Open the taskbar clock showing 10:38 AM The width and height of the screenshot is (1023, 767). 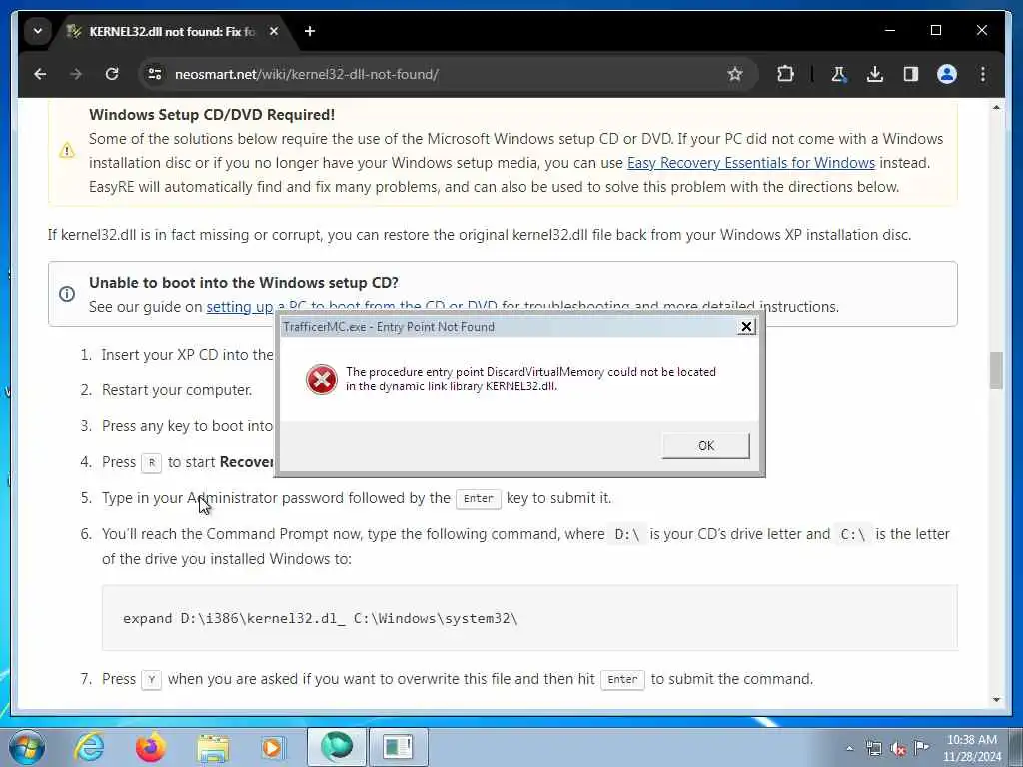pyautogui.click(x=971, y=747)
